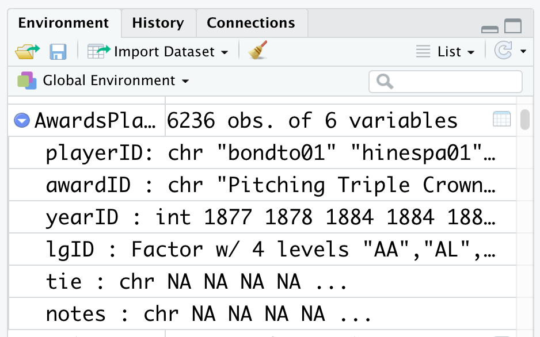Collapse the AwardsPlayers data frame details
Image resolution: width=540 pixels, height=337 pixels.
click(22, 121)
